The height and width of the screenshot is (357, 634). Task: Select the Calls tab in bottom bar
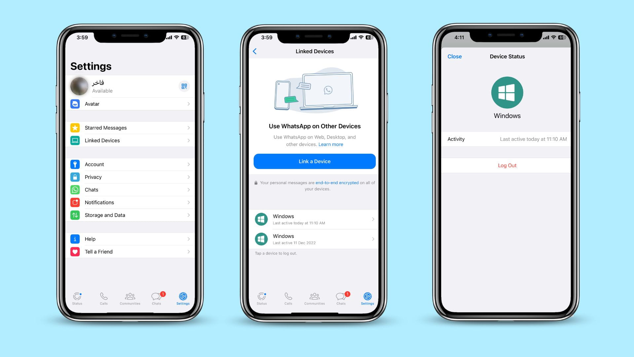click(x=104, y=298)
